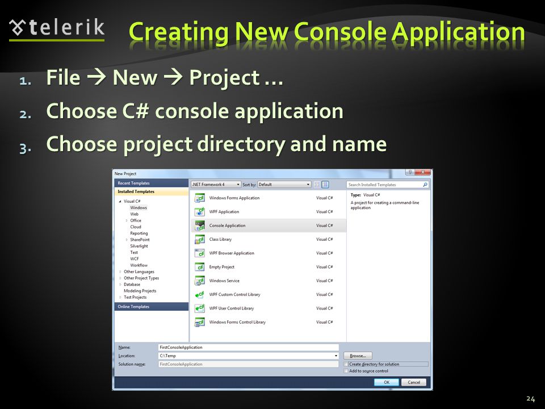Click the Cancel button
545x409 pixels.
414,382
